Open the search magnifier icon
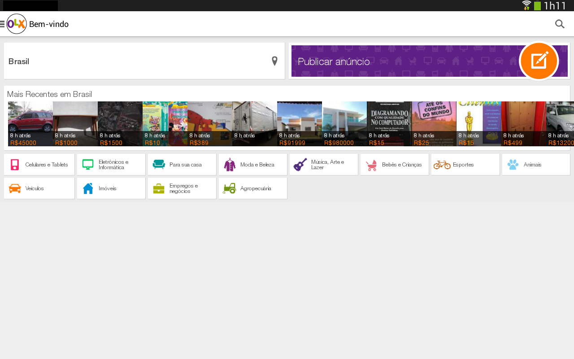This screenshot has height=359, width=574. (560, 24)
